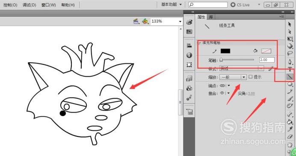The height and width of the screenshot is (156, 296).
Task: Select the Brush tool
Action: pyautogui.click(x=290, y=98)
